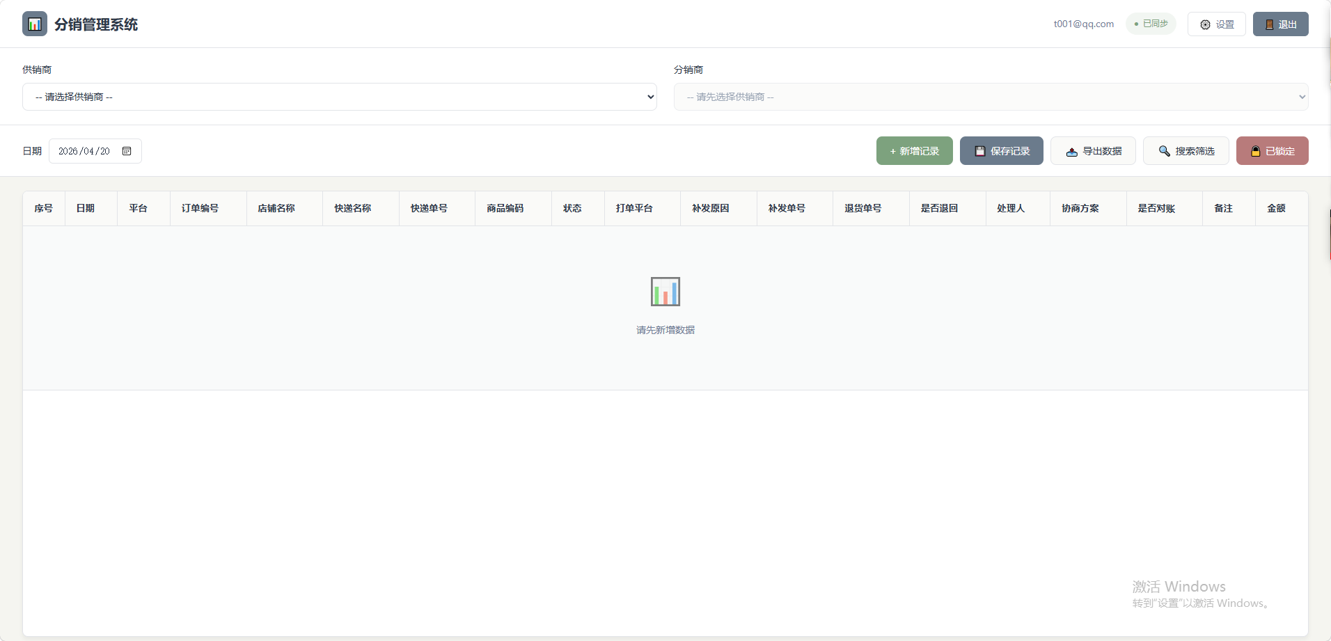Click the 订单编号 column header
This screenshot has width=1331, height=641.
(200, 208)
